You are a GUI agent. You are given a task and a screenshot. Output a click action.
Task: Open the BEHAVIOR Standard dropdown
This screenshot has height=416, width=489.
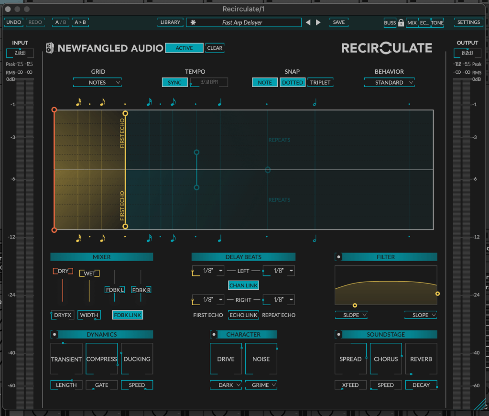pos(389,83)
